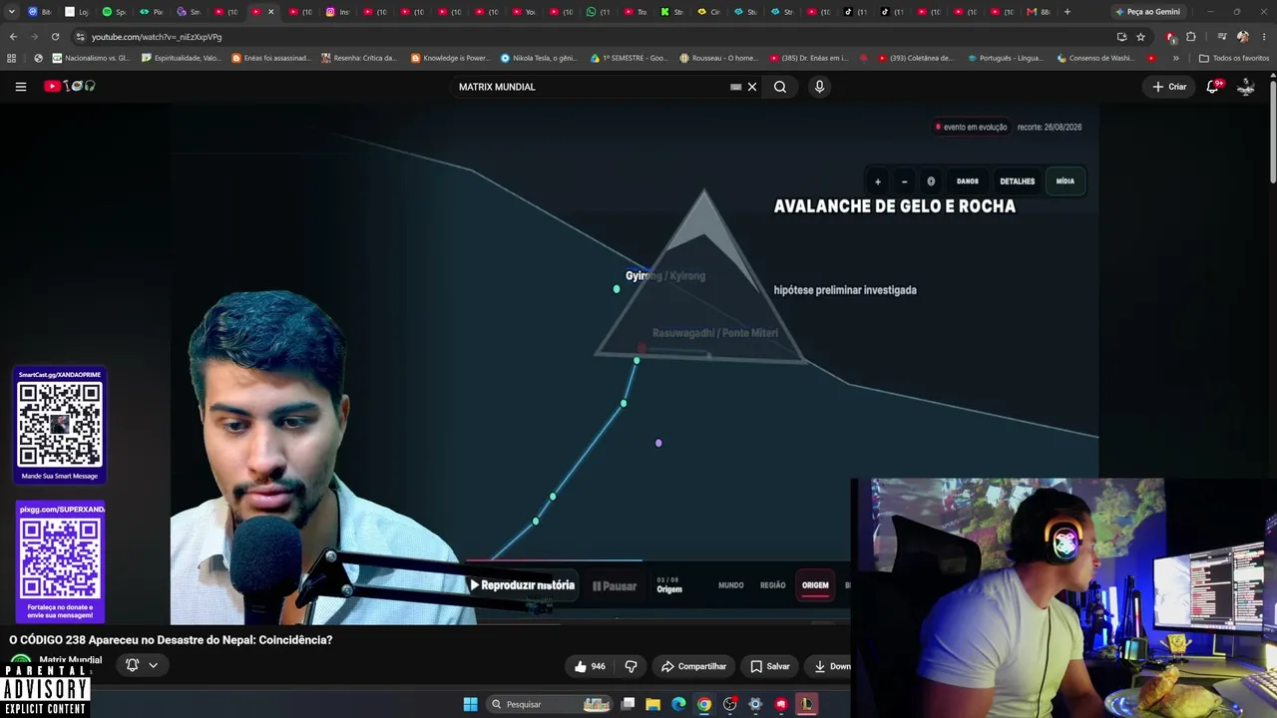This screenshot has width=1277, height=718.
Task: Click the taskbar Pesquisar search box
Action: click(550, 704)
